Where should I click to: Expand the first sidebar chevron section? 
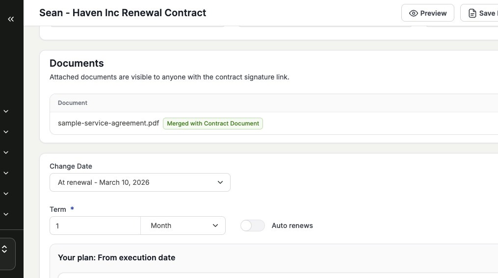click(x=6, y=111)
